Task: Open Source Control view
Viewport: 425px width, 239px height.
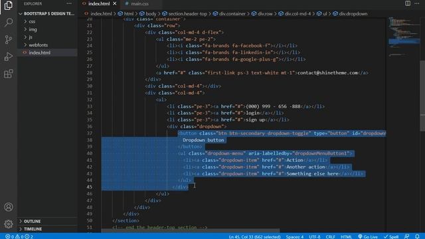Action: tap(9, 40)
